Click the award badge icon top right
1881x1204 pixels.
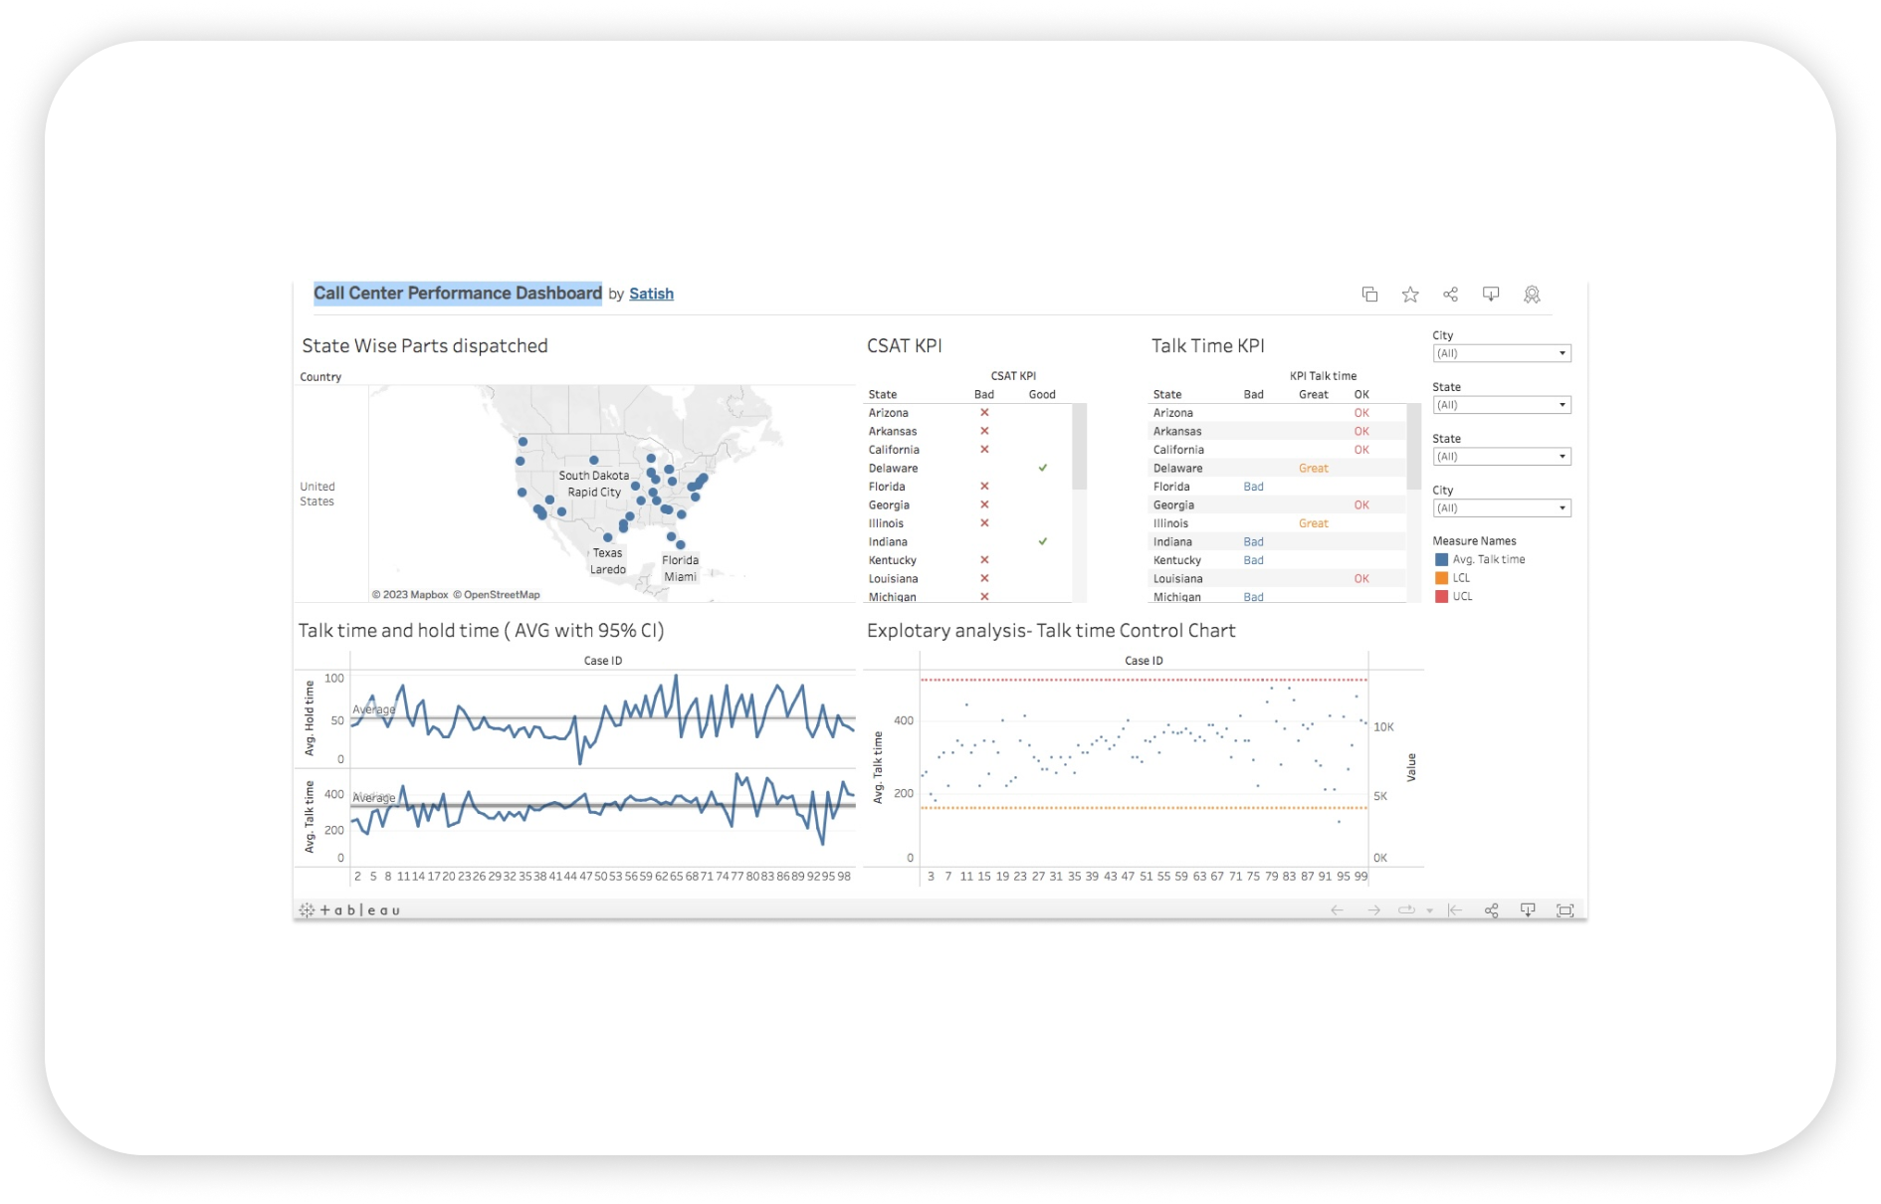[1532, 294]
